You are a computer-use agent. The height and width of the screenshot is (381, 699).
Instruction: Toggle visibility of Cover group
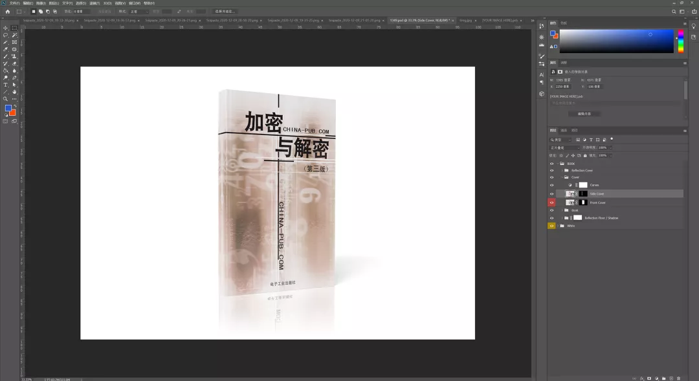(551, 177)
